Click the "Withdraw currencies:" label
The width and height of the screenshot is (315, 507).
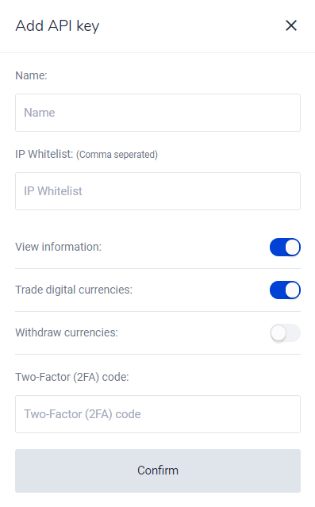coord(67,332)
